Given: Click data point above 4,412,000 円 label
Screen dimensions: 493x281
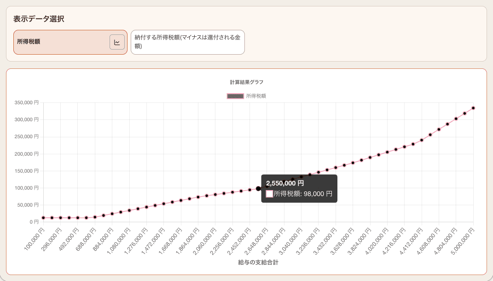Looking at the screenshot, I should coord(422,140).
